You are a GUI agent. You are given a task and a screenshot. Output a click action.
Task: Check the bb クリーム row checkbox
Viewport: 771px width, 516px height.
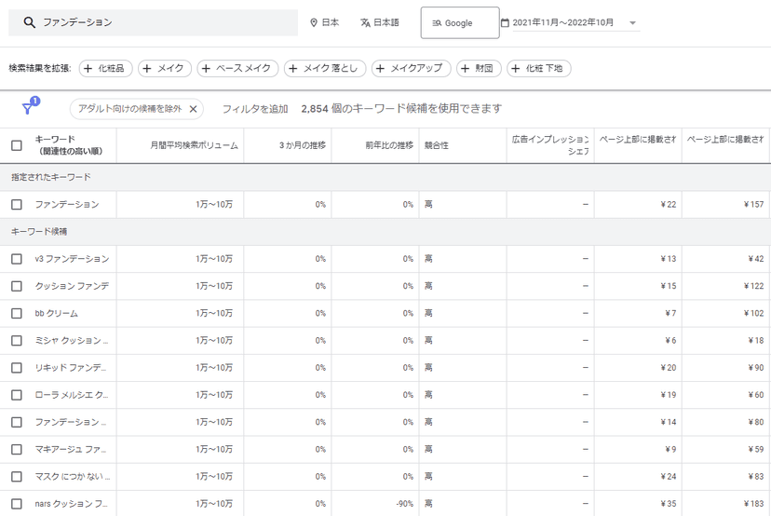pos(17,313)
